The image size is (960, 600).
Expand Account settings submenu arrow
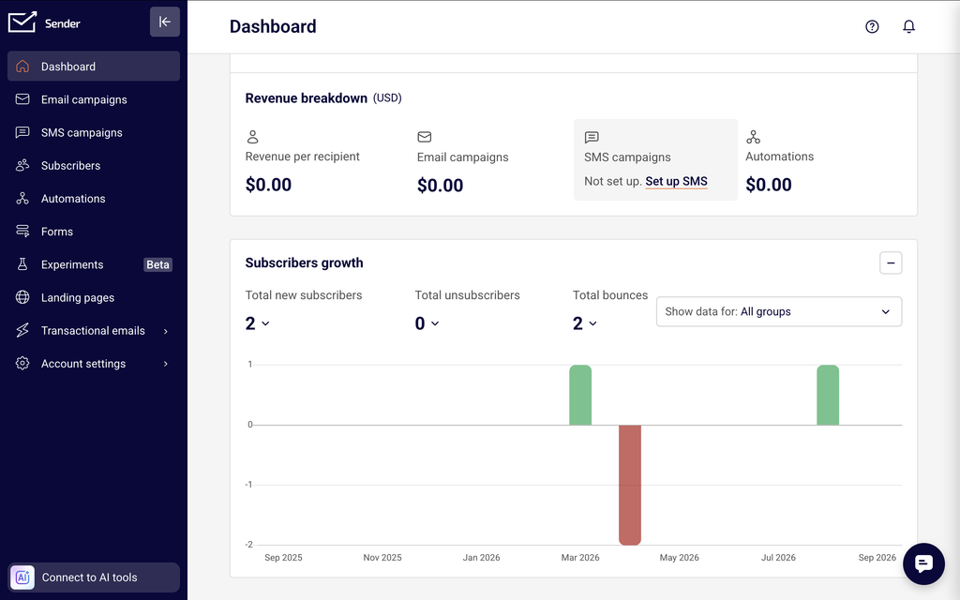coord(165,364)
